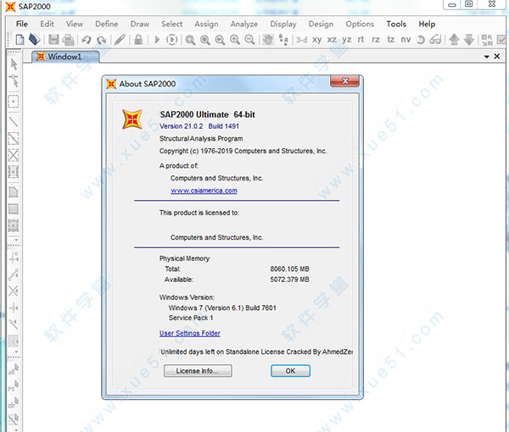Viewport: 509px width, 432px height.
Task: Click the Print graphics toolbar icon
Action: point(68,40)
